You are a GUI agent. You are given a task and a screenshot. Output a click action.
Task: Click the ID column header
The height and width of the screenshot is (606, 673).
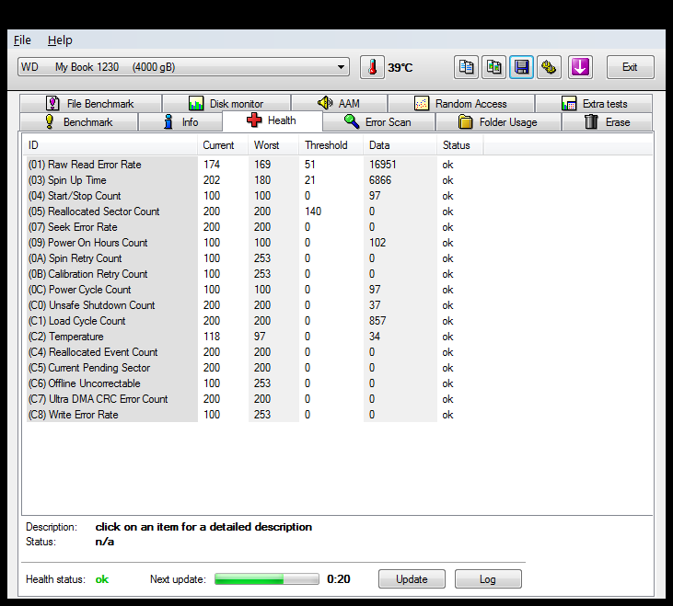pos(110,145)
